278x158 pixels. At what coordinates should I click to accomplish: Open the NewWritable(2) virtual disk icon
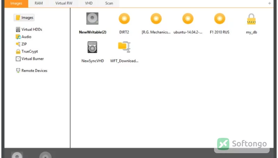92,19
